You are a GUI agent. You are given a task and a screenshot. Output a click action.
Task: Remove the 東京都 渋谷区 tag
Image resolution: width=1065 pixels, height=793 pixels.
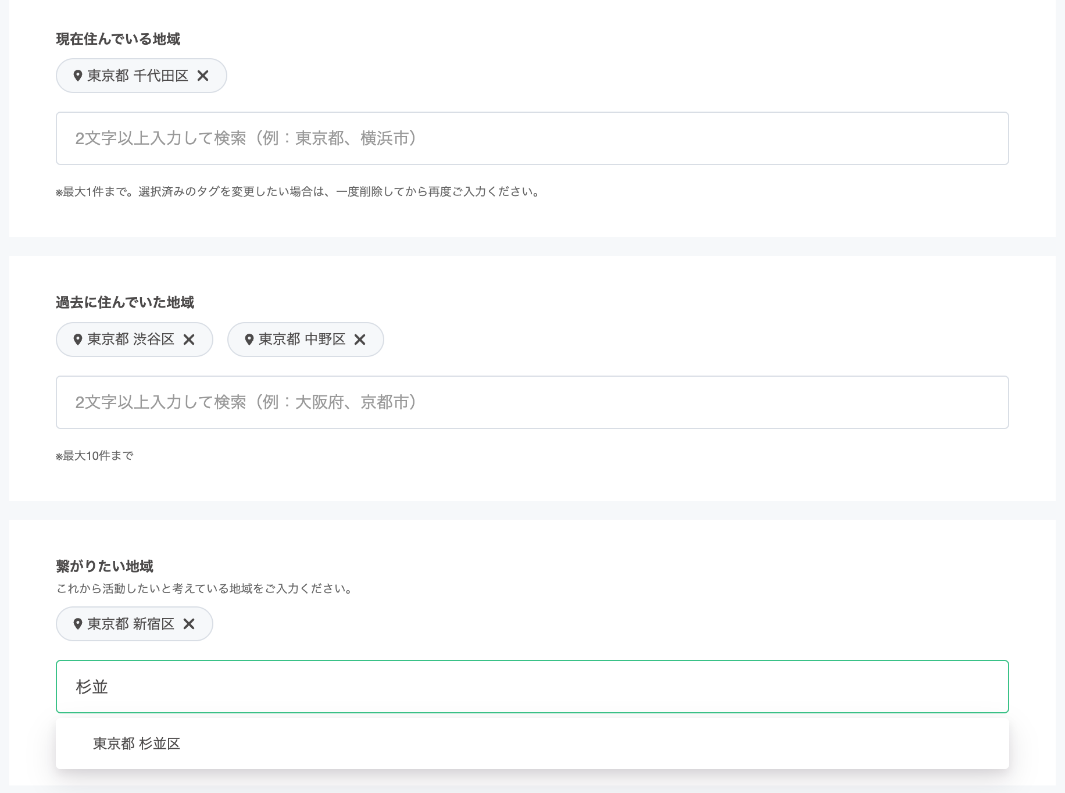[189, 340]
